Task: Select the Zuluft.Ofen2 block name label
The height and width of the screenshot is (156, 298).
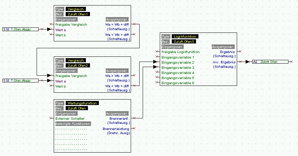Action: (78, 66)
